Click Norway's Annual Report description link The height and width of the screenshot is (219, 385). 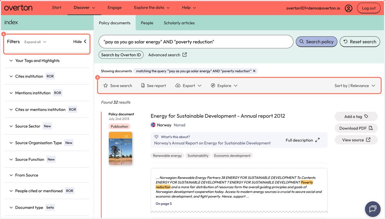[212, 143]
